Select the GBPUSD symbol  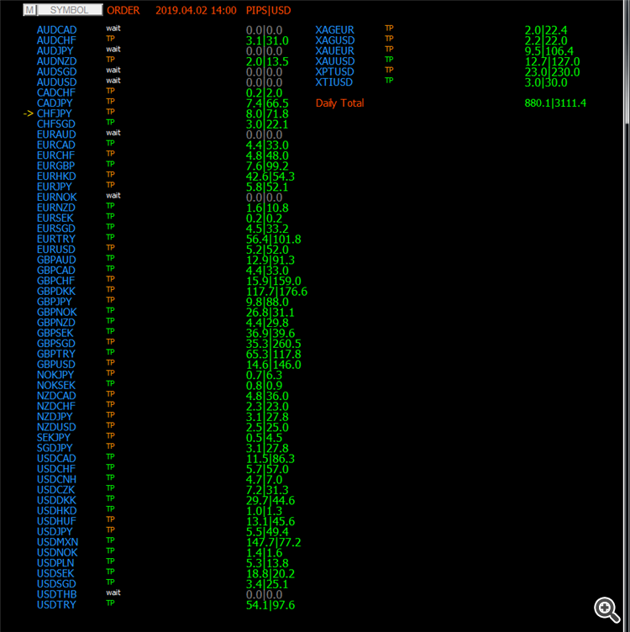(x=56, y=365)
